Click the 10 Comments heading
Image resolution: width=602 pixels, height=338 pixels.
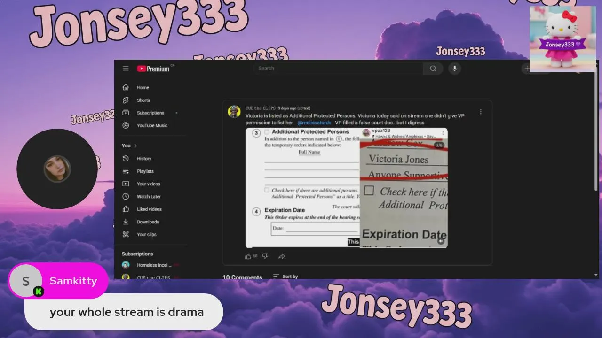[242, 277]
